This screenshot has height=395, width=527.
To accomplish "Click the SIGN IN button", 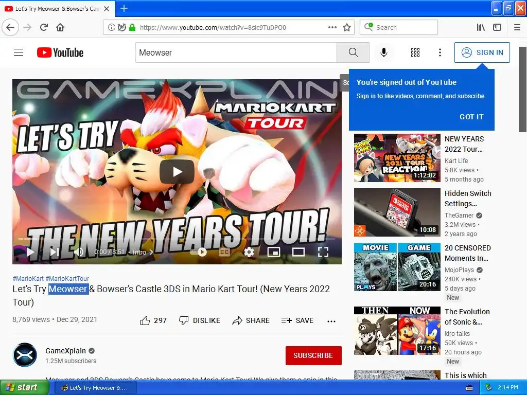I will click(x=482, y=52).
